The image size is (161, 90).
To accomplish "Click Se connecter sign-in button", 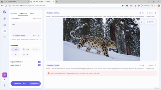I will point(147,6).
